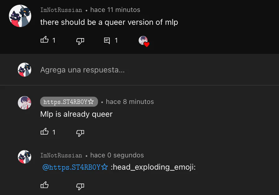The image size is (279, 195).
Task: Open replies icon on top comment
Action: pyautogui.click(x=107, y=41)
